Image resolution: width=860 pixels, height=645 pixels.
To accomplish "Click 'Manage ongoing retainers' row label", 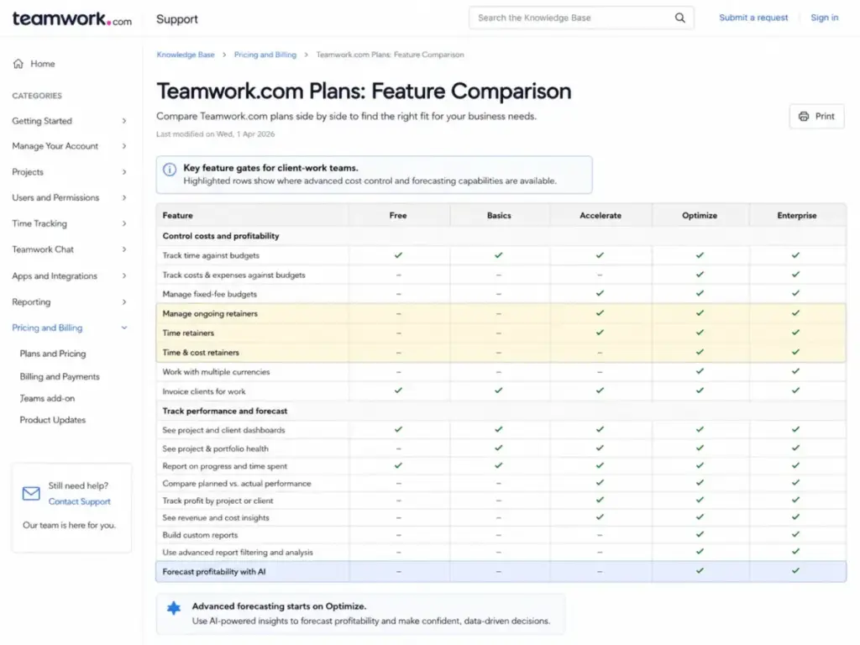I will 210,314.
